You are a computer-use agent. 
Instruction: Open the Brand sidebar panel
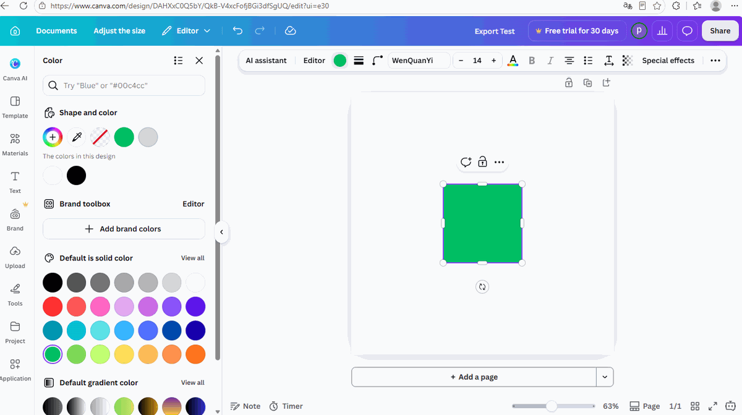pos(15,220)
